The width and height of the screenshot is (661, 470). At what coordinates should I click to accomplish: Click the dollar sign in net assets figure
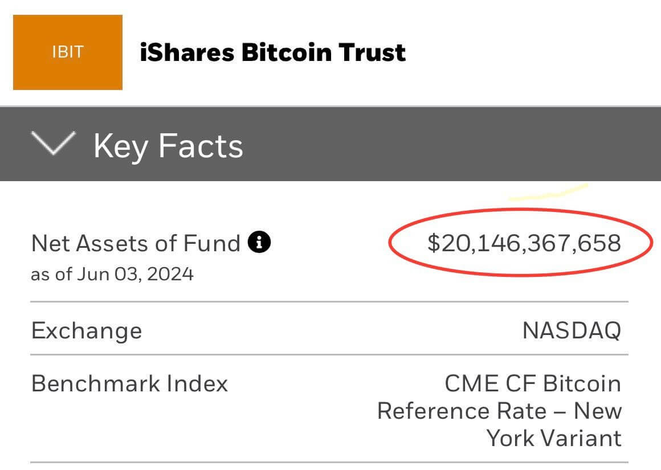434,243
